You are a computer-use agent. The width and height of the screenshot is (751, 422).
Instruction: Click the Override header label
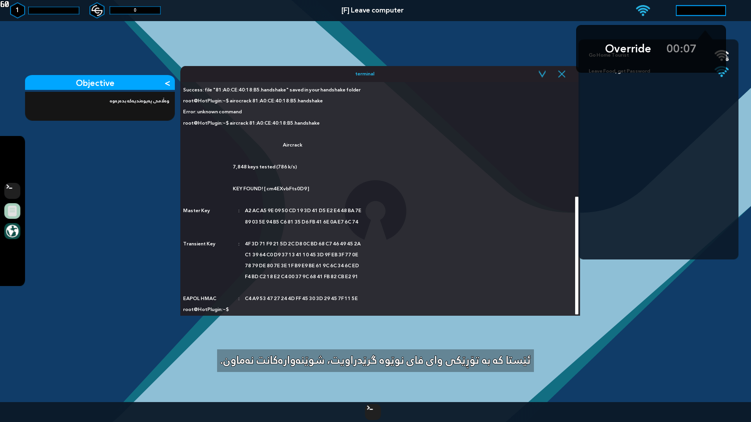[x=628, y=48]
